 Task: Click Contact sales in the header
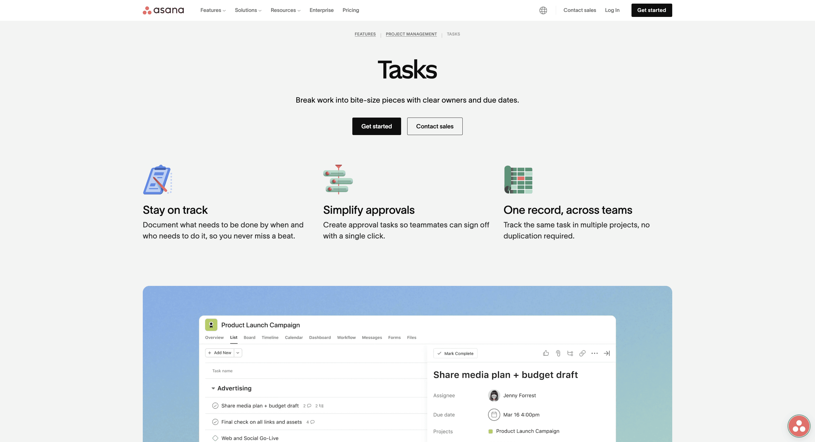tap(579, 10)
